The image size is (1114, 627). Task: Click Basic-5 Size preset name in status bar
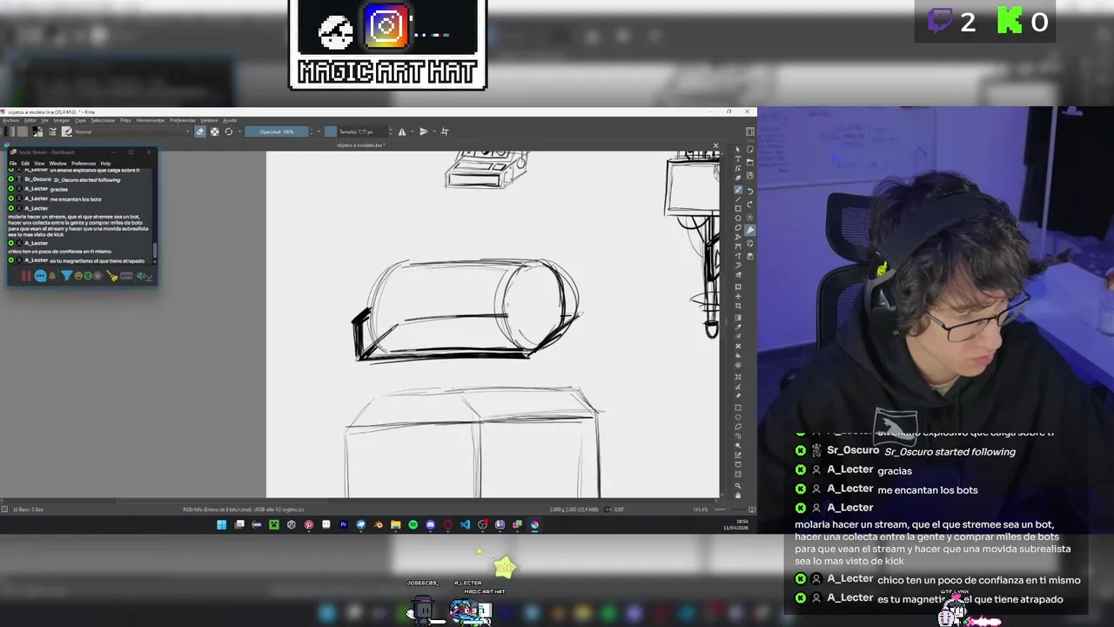tap(28, 509)
